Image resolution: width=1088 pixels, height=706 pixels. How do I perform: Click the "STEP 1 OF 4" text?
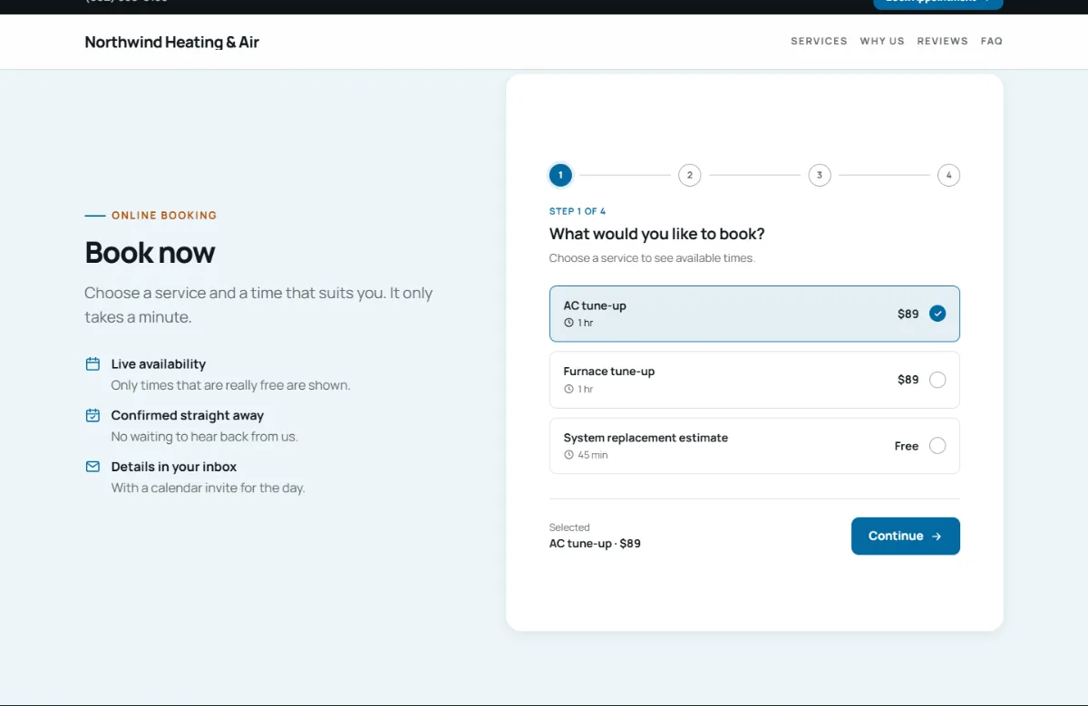coord(578,211)
